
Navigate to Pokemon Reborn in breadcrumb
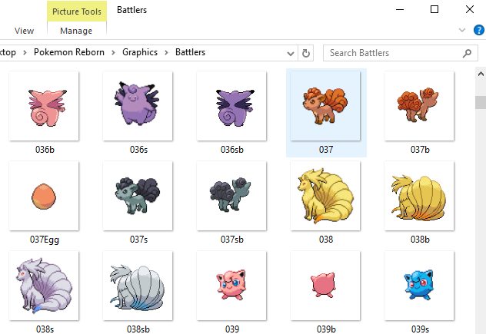[x=69, y=52]
